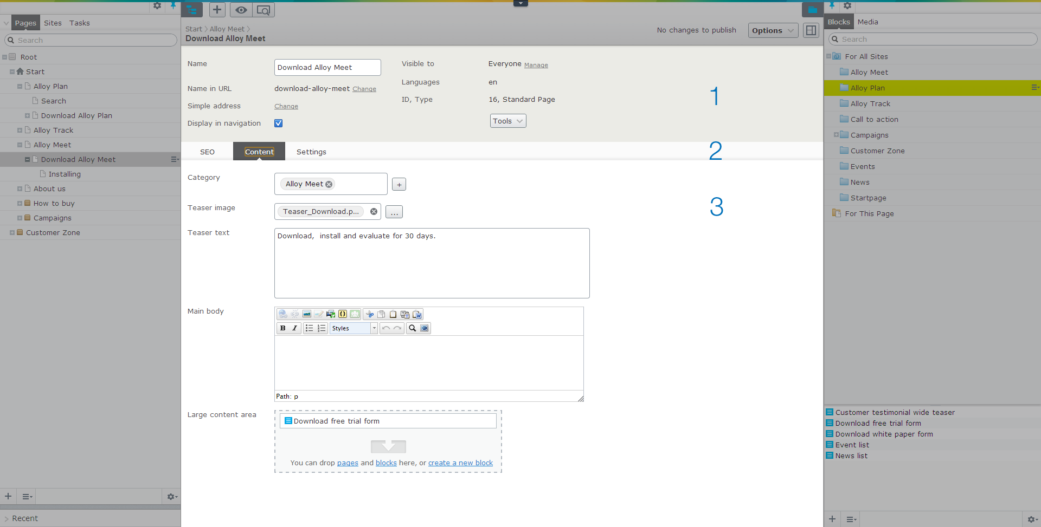Click the plus button to add category

pyautogui.click(x=399, y=185)
